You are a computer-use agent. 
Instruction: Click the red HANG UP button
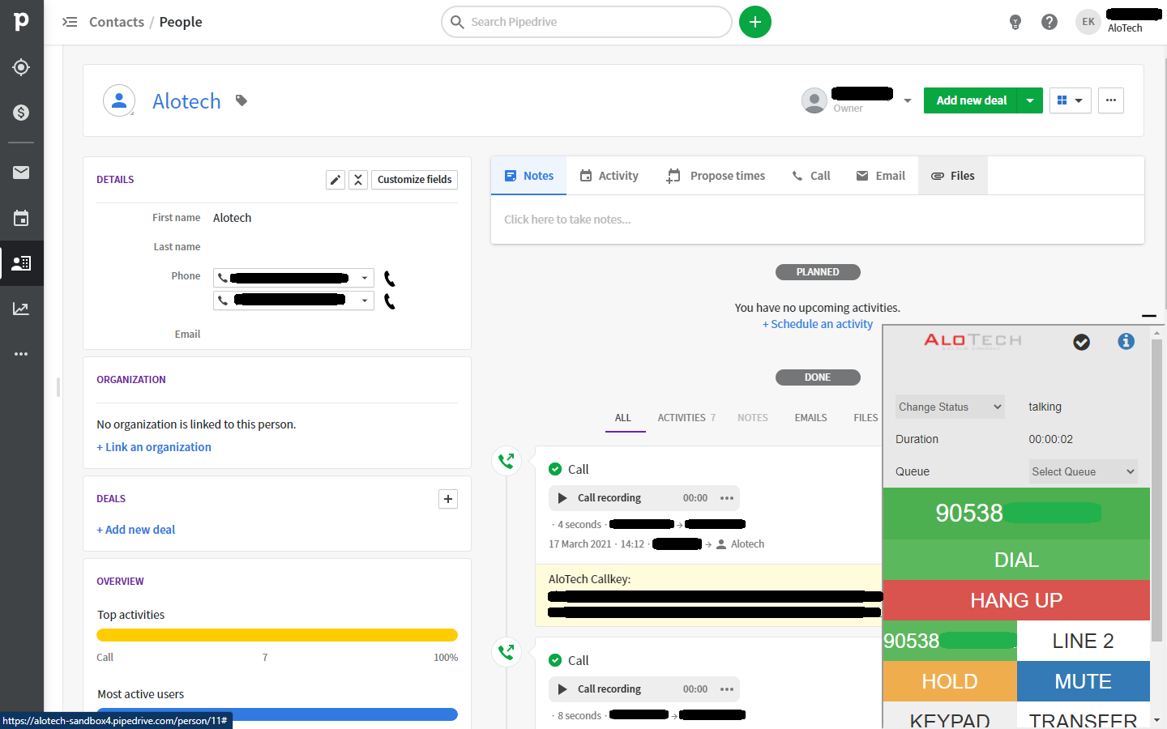click(1016, 600)
